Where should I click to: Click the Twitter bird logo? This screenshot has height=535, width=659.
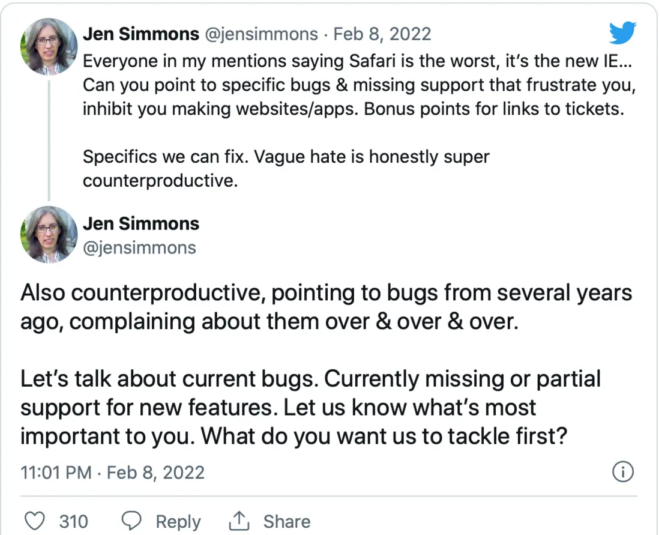(x=622, y=34)
